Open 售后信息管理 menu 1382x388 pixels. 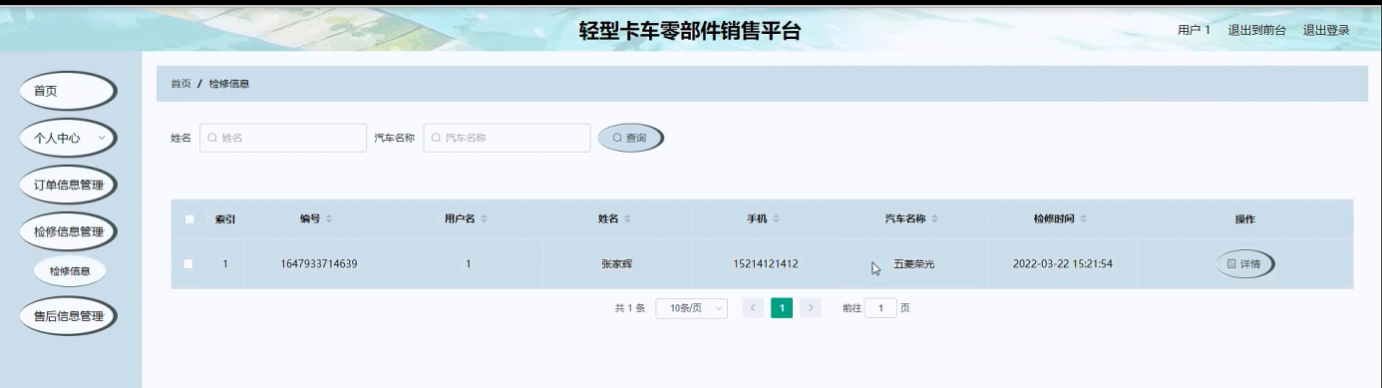(x=68, y=316)
